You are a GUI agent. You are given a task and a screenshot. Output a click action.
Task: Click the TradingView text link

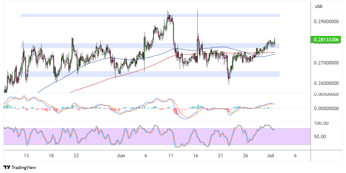(24, 167)
